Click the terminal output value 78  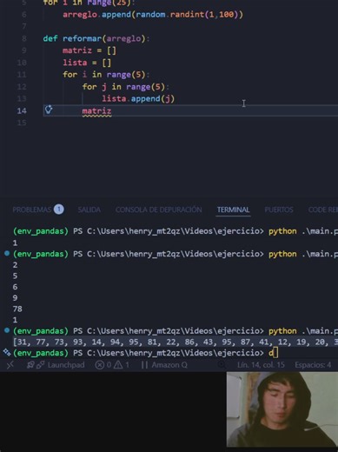[x=17, y=309]
